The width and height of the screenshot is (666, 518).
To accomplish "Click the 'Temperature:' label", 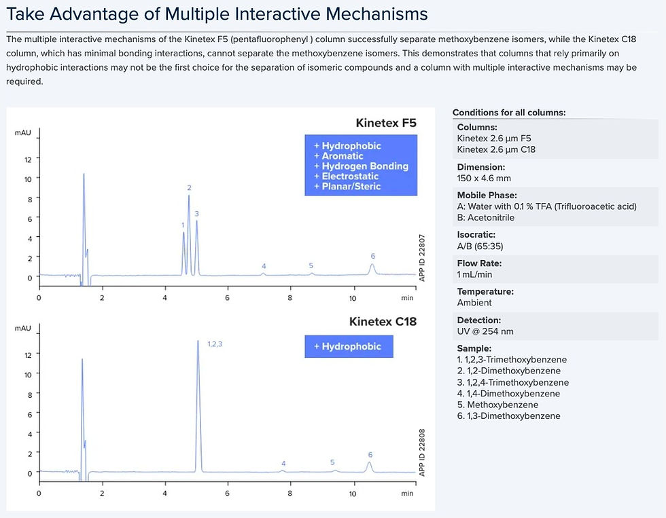I will point(485,291).
